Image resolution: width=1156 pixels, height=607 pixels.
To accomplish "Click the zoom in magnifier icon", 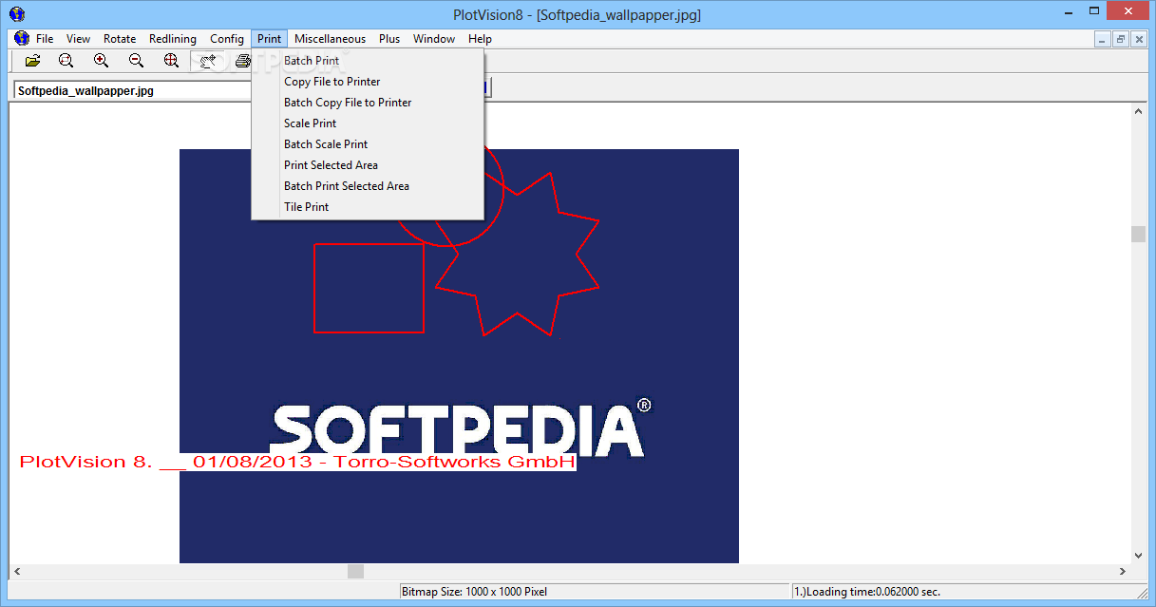I will [x=101, y=61].
